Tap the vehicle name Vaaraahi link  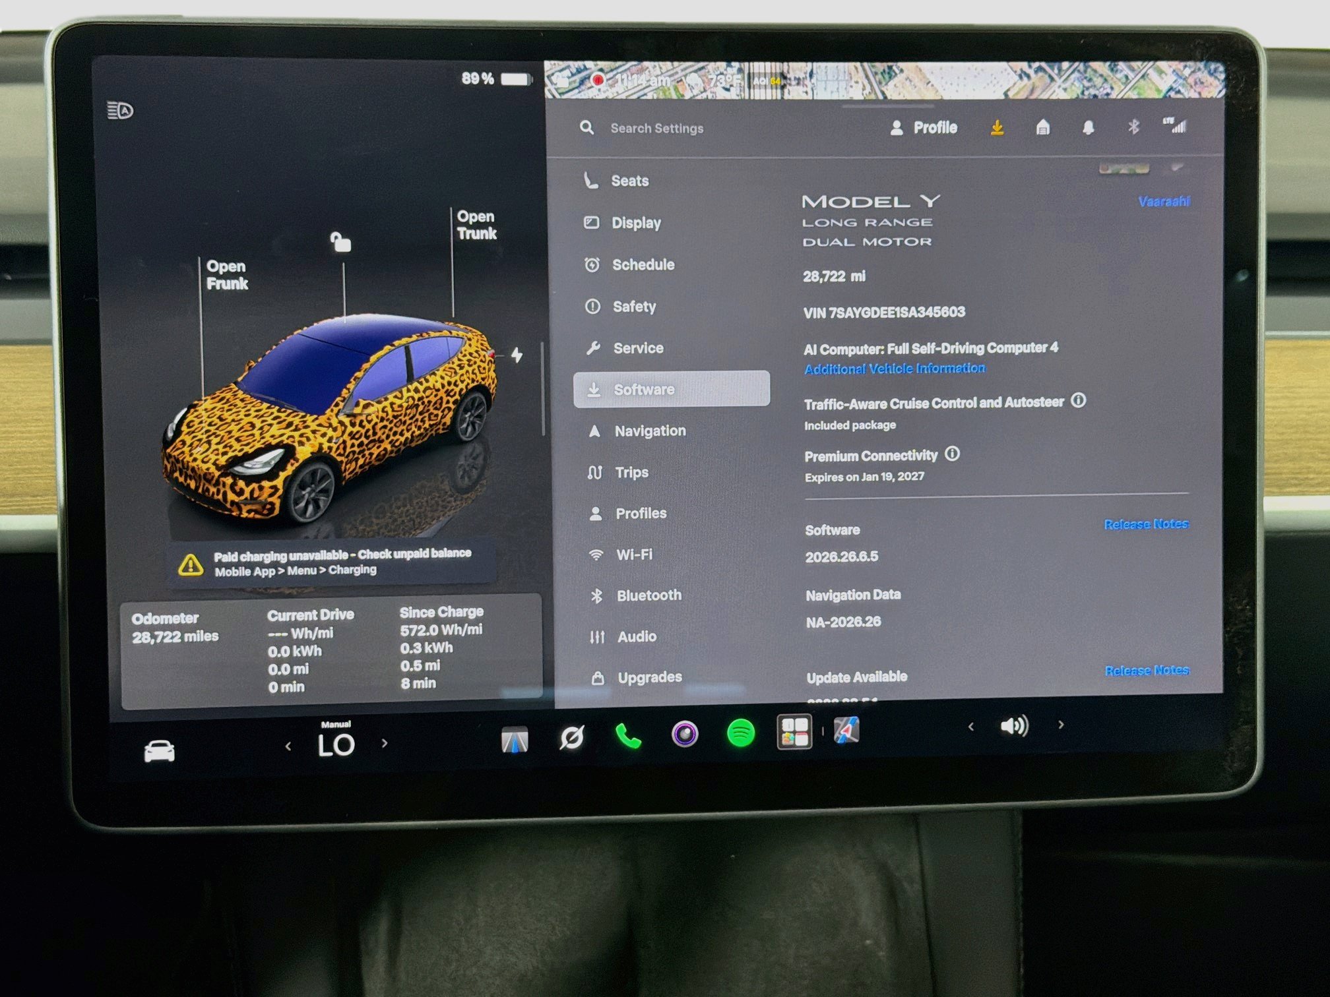tap(1164, 201)
